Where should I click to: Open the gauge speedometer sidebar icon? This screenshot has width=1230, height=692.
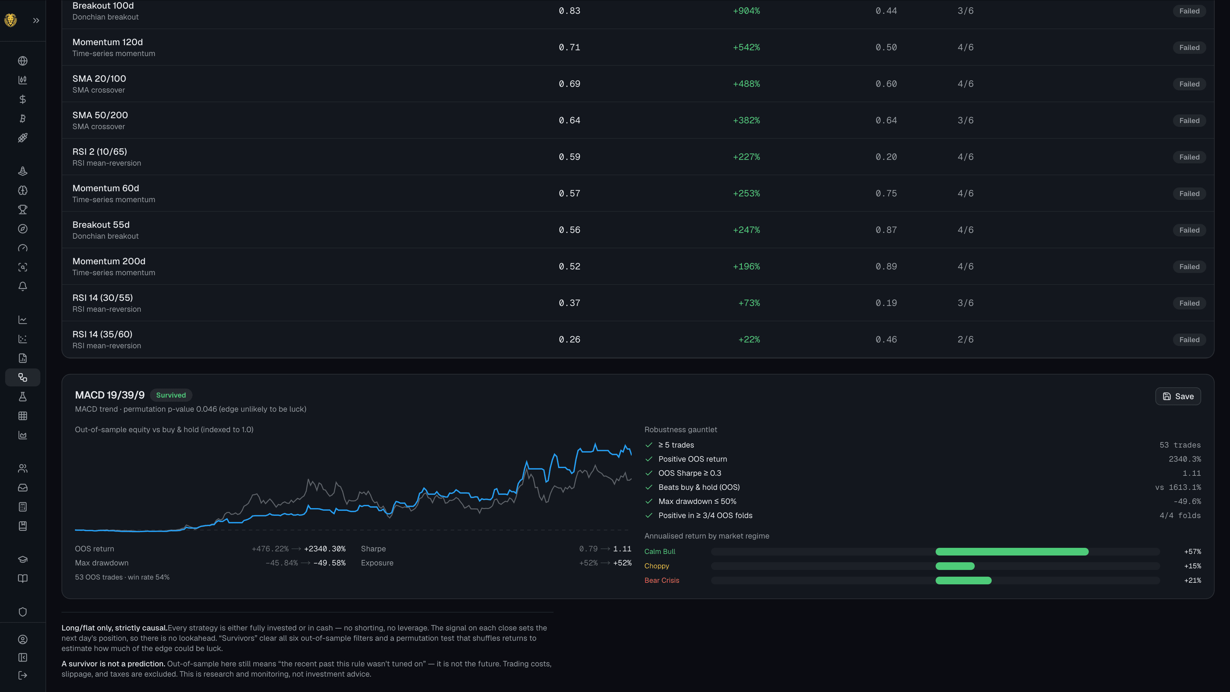coord(22,248)
